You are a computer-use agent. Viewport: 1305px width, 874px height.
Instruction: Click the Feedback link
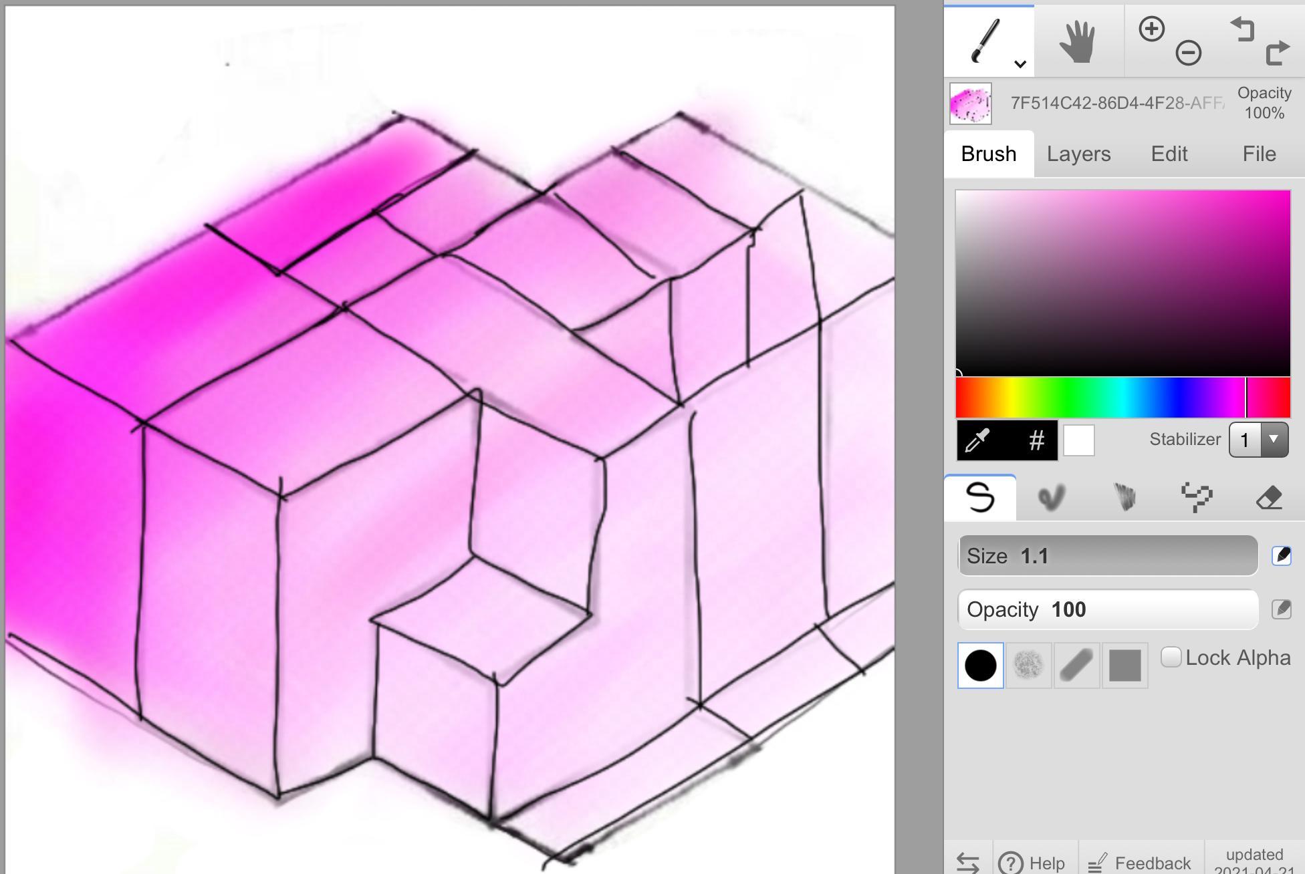[1141, 862]
